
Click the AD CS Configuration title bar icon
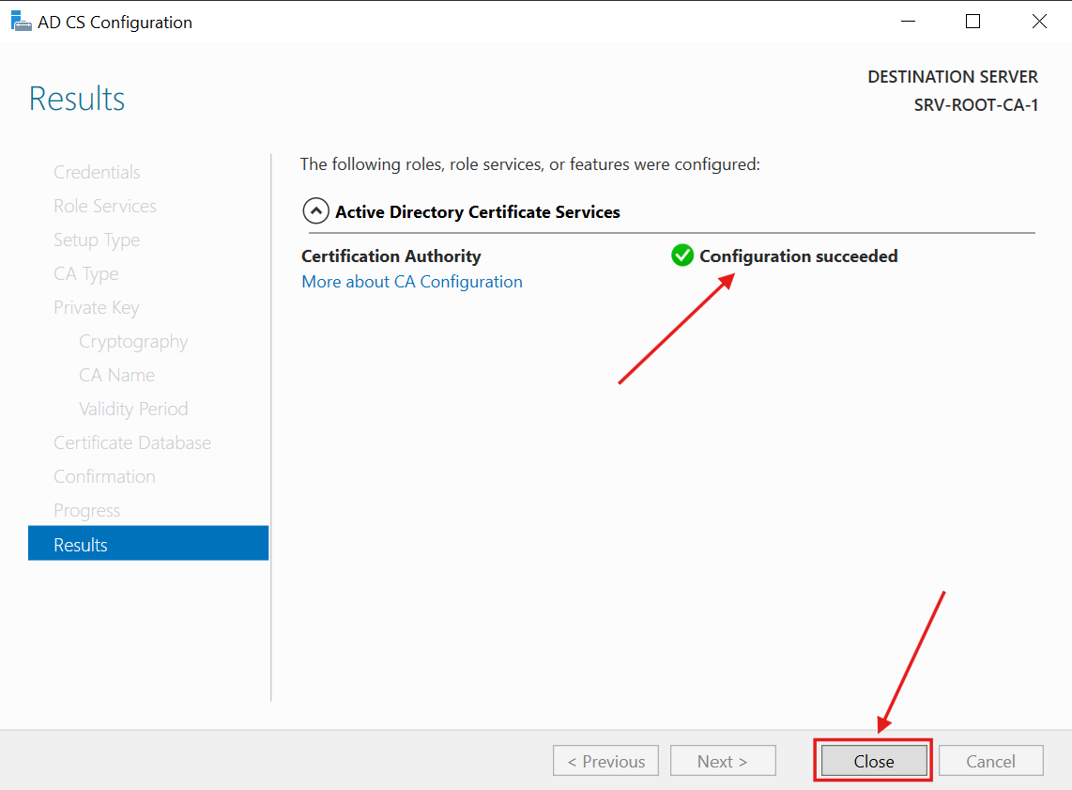pyautogui.click(x=20, y=20)
